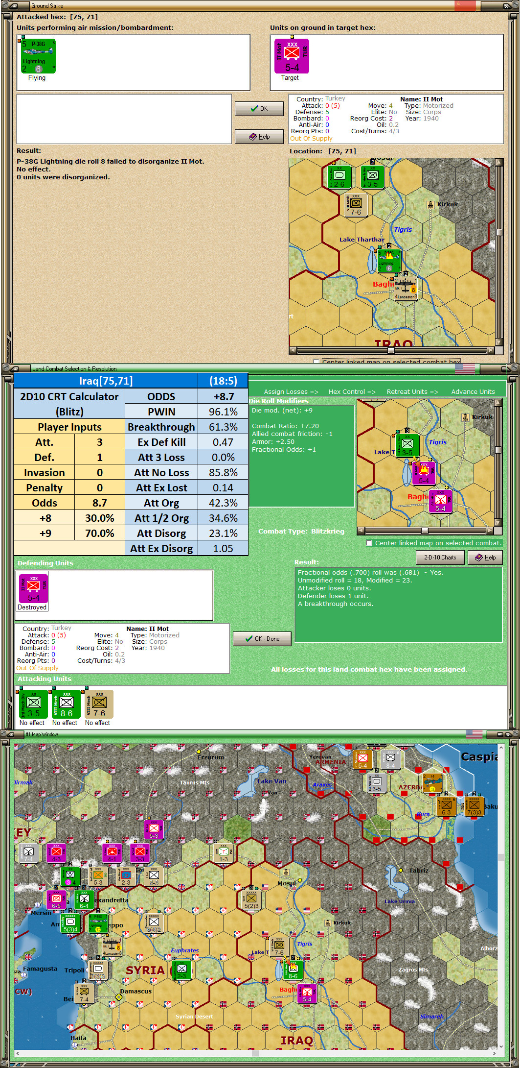Open the Retreat Units menu item
Viewport: 520px width, 1068px height.
coord(412,391)
